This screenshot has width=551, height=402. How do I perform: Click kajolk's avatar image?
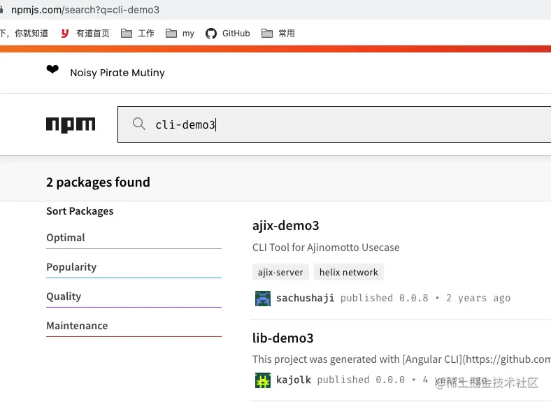tap(263, 380)
